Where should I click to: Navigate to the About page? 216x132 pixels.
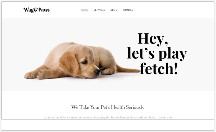pos(114,10)
